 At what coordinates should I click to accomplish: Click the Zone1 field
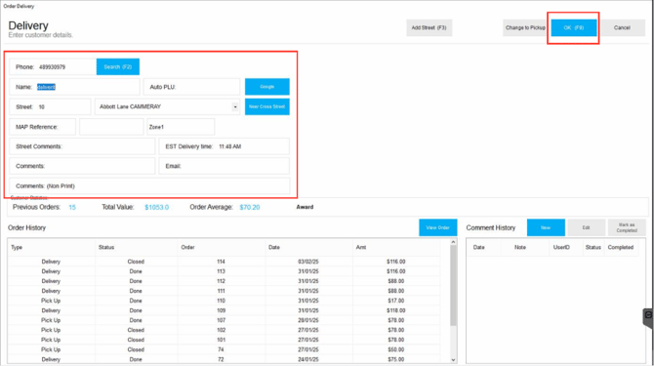click(181, 127)
